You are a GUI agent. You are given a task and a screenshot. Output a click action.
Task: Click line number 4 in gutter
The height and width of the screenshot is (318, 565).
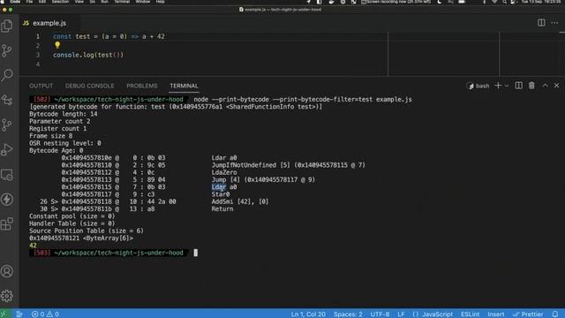click(x=38, y=64)
